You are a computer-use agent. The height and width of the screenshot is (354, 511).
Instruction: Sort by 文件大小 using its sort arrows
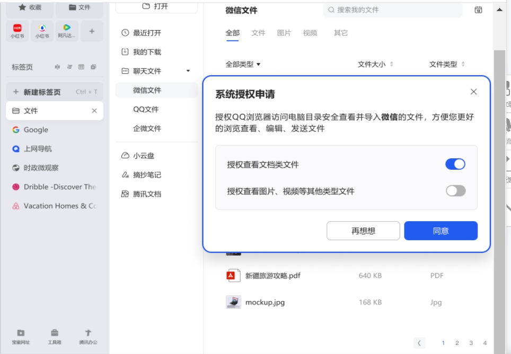tap(391, 64)
